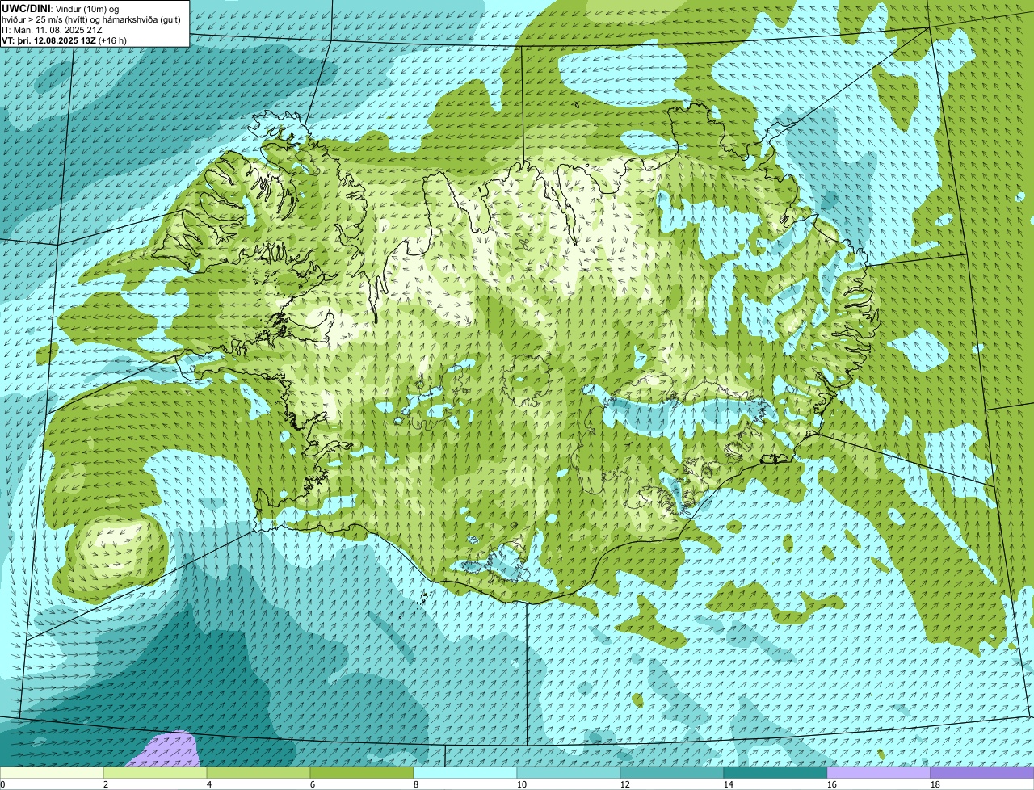Click the pale yellow 0–2 legend swatch

pos(52,772)
